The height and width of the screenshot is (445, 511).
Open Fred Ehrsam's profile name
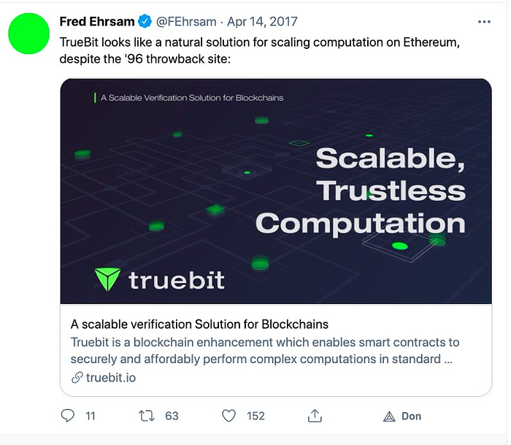97,21
